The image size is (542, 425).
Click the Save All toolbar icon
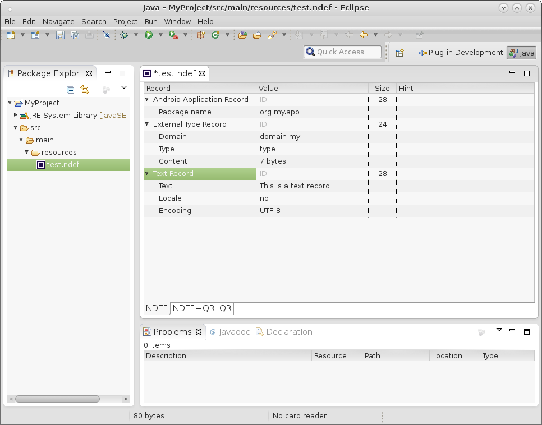pyautogui.click(x=75, y=35)
